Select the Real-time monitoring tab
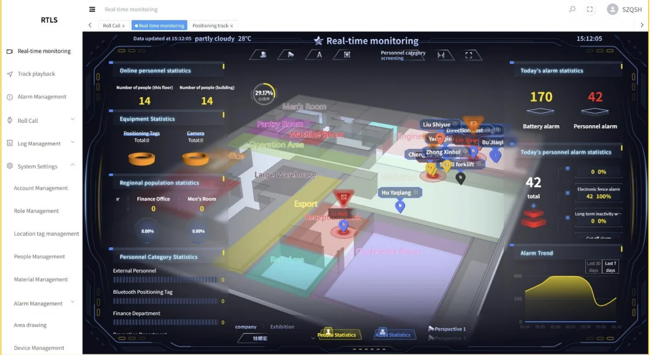This screenshot has width=650, height=355. click(x=160, y=26)
